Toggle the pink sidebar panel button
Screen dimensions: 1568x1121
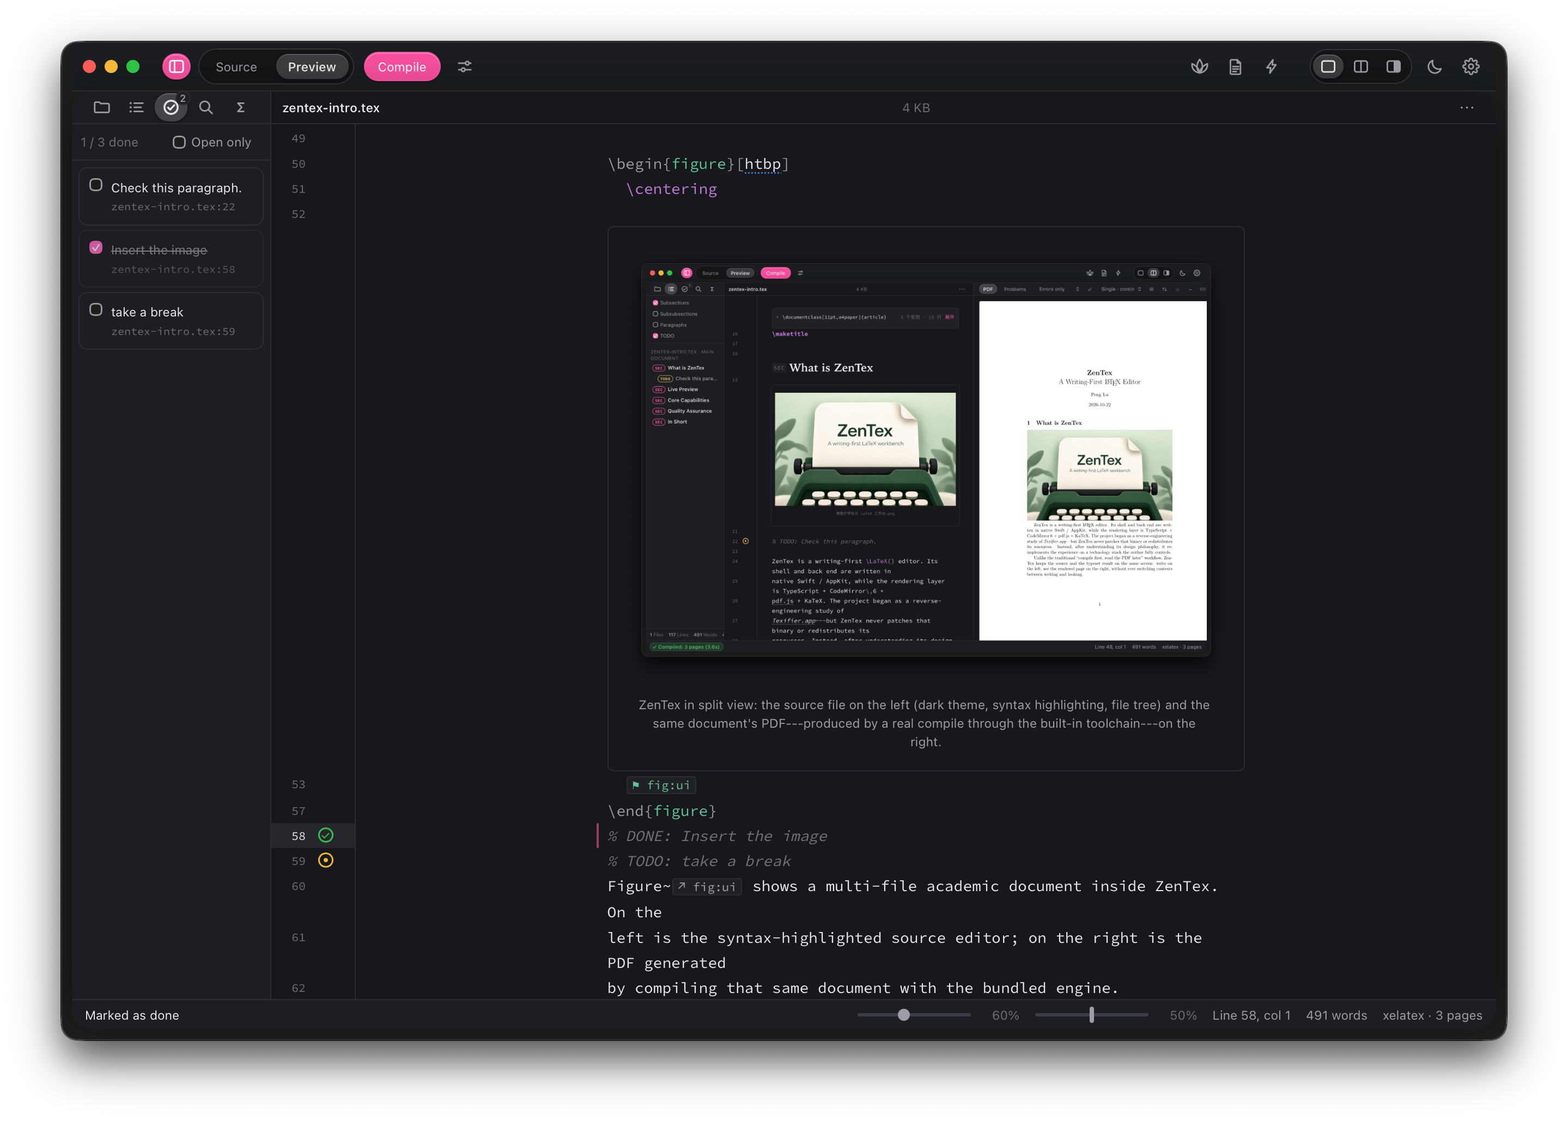coord(176,66)
